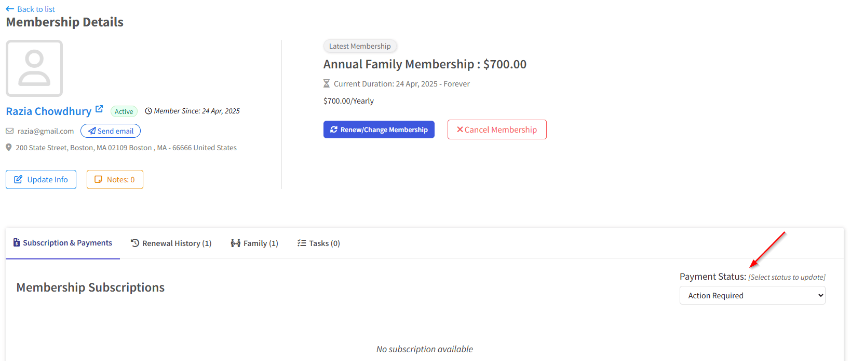Screen dimensions: 851x361
Task: Click the envelope icon next to razia@gmail.com
Action: (x=10, y=131)
